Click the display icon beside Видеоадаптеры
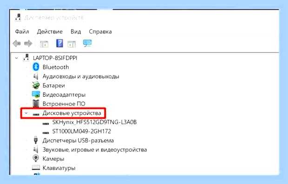 [36, 94]
